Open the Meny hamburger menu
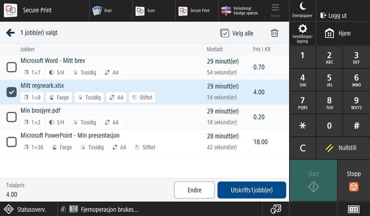The width and height of the screenshot is (370, 216). (275, 11)
